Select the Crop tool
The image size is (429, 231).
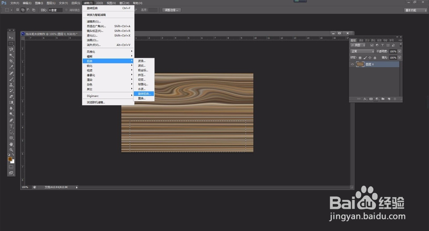pyautogui.click(x=11, y=61)
